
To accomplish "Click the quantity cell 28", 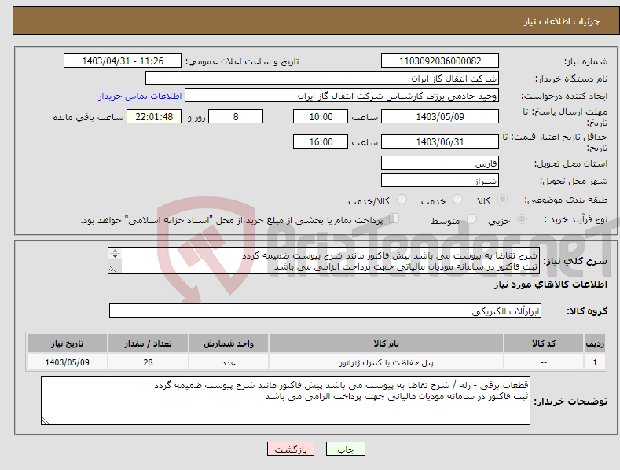I will pos(148,362).
